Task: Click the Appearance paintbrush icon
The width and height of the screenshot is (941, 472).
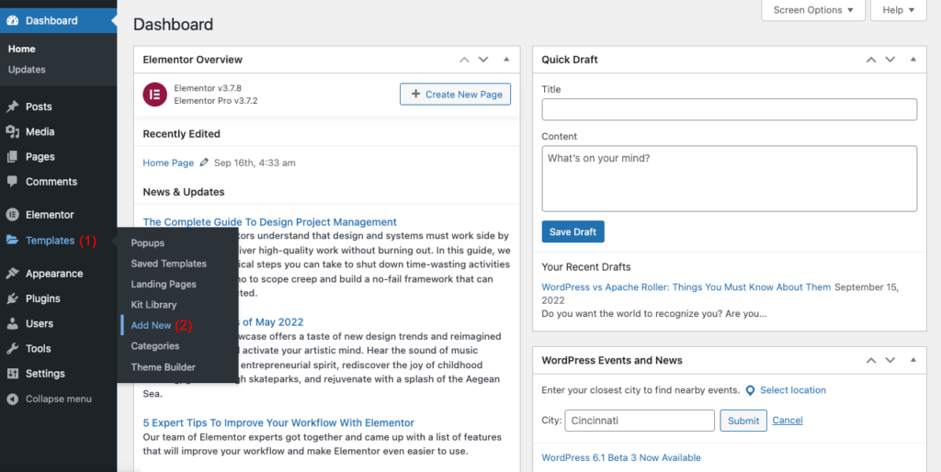Action: 12,274
